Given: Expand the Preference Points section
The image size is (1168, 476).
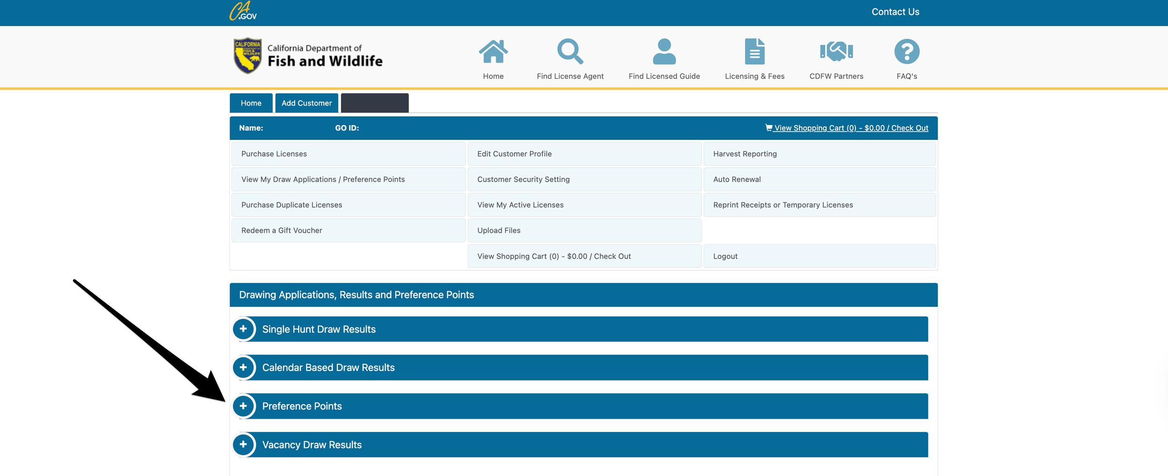Looking at the screenshot, I should (x=243, y=406).
